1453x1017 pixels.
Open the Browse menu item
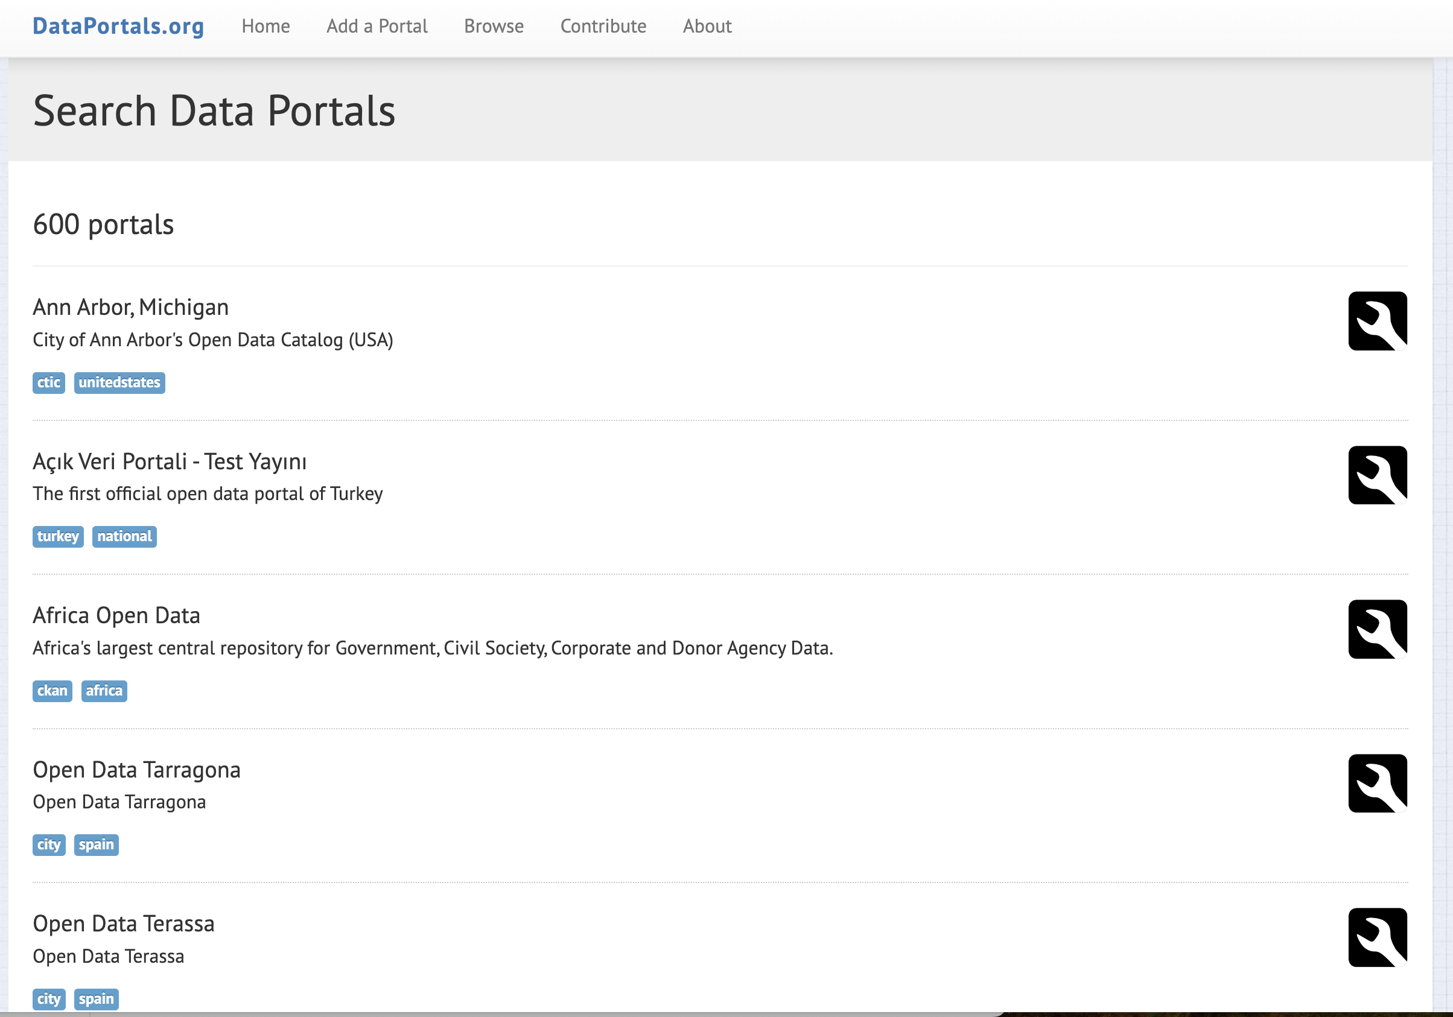click(x=494, y=26)
